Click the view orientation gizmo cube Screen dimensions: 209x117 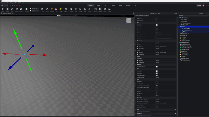click(129, 20)
